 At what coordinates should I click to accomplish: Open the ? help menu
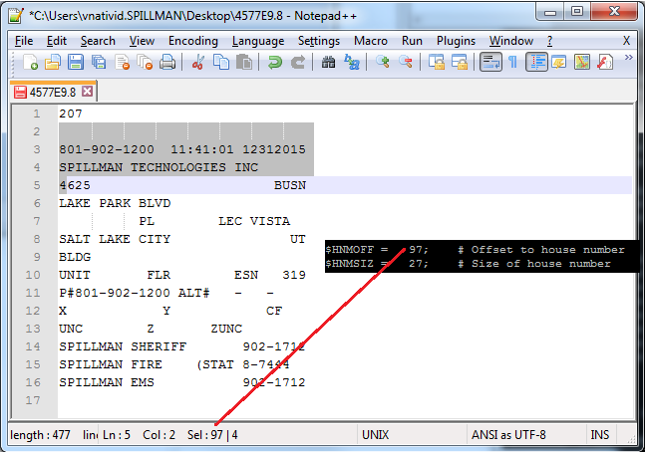tap(550, 41)
